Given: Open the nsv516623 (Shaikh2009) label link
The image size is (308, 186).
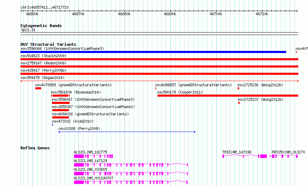Looking at the screenshot, I should pyautogui.click(x=44, y=56).
